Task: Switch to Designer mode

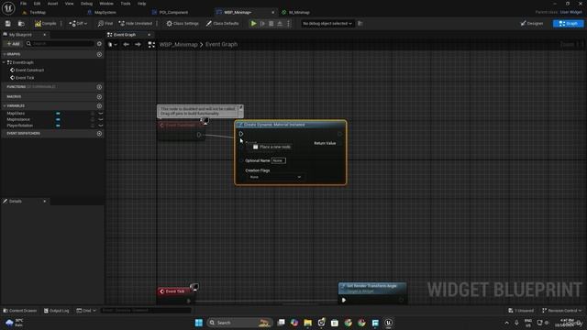Action: pos(532,24)
